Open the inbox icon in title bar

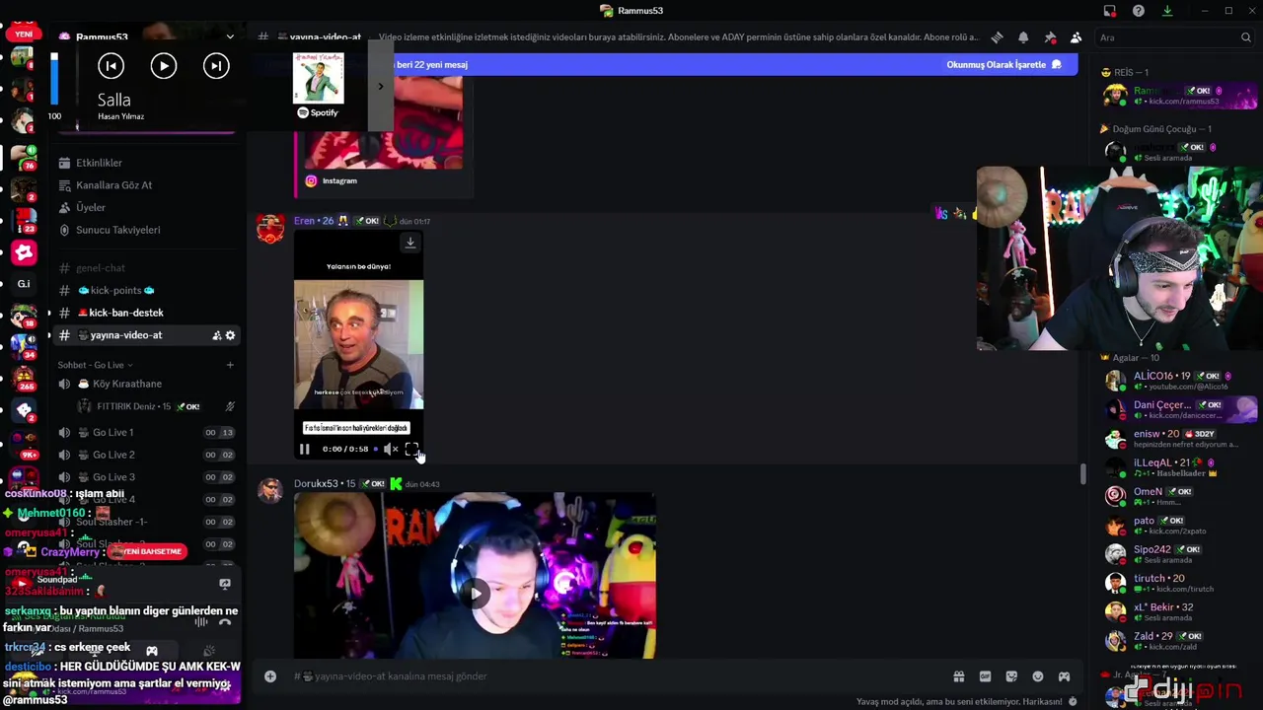(1110, 11)
